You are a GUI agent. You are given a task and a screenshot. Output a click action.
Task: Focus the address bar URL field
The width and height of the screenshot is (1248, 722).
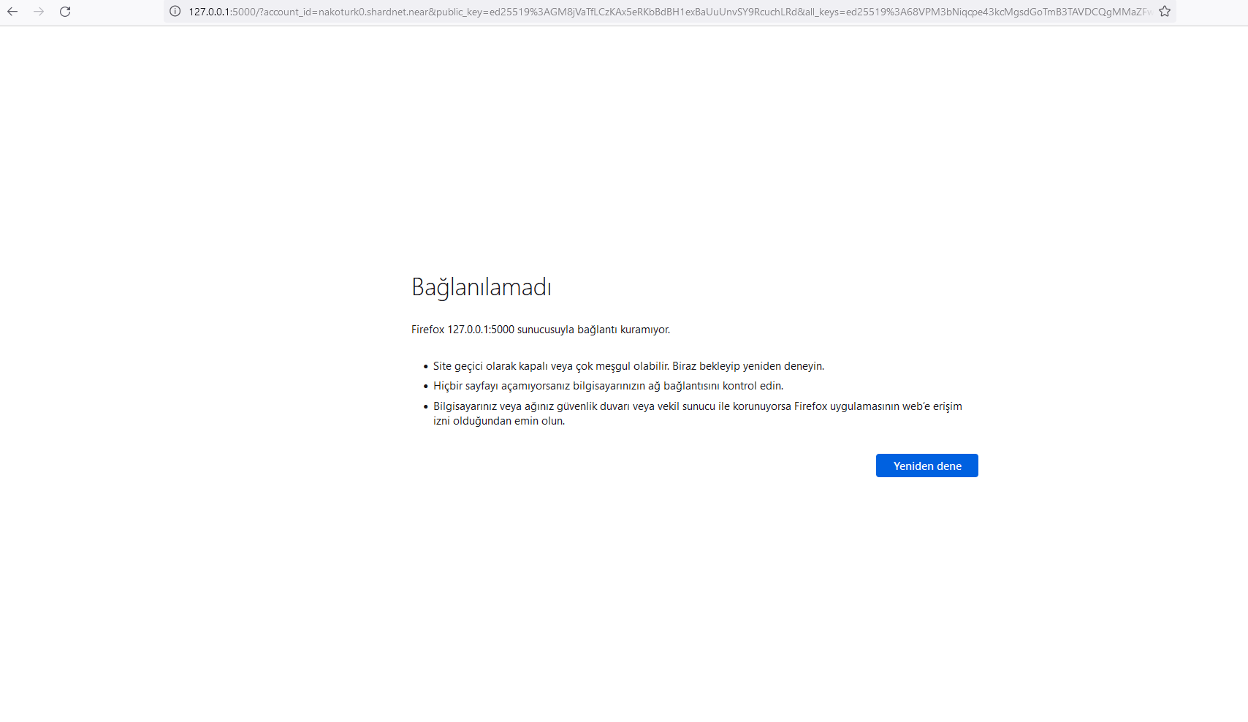[x=669, y=12]
